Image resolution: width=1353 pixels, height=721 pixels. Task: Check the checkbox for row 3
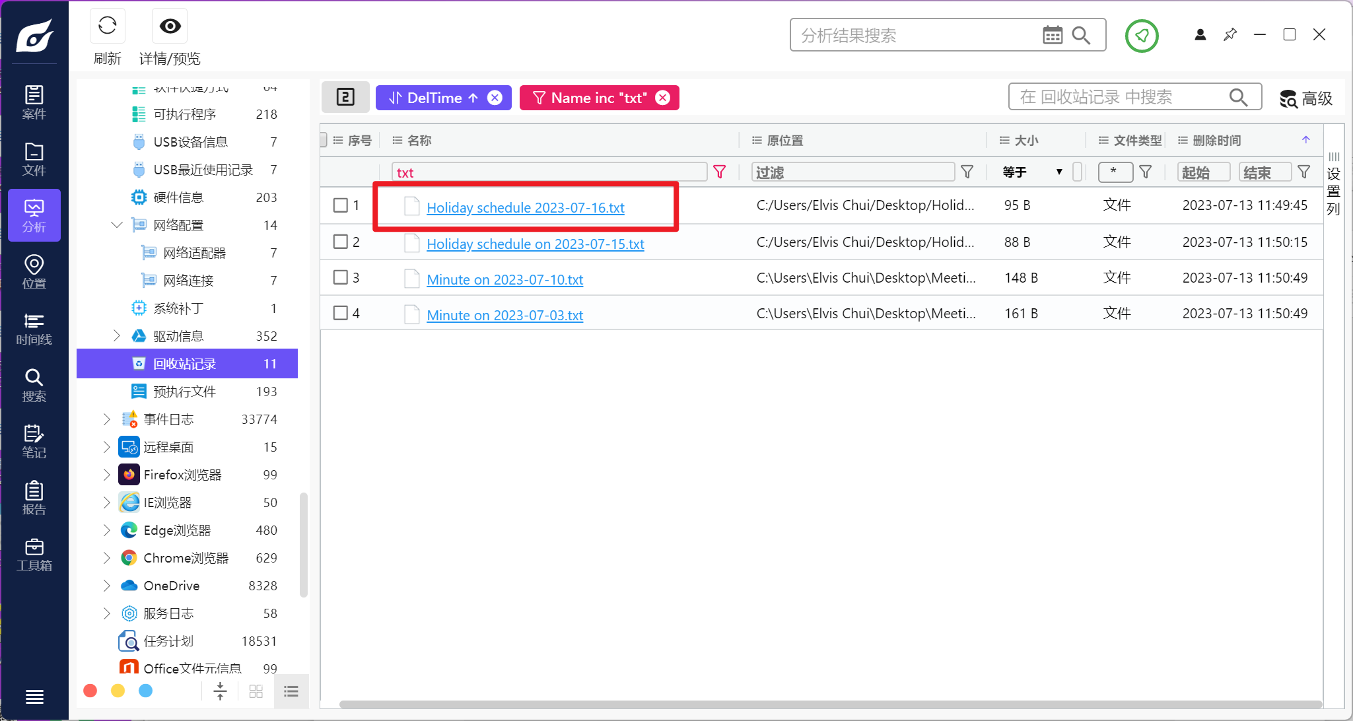point(341,277)
